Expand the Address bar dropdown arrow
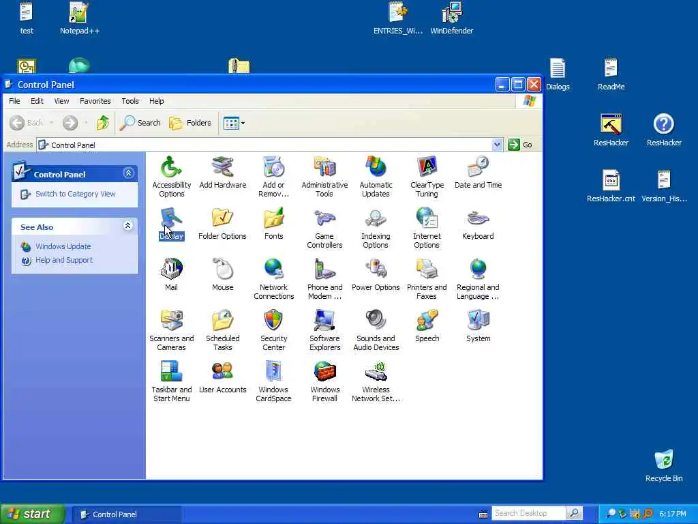Viewport: 698px width, 524px height. (497, 145)
